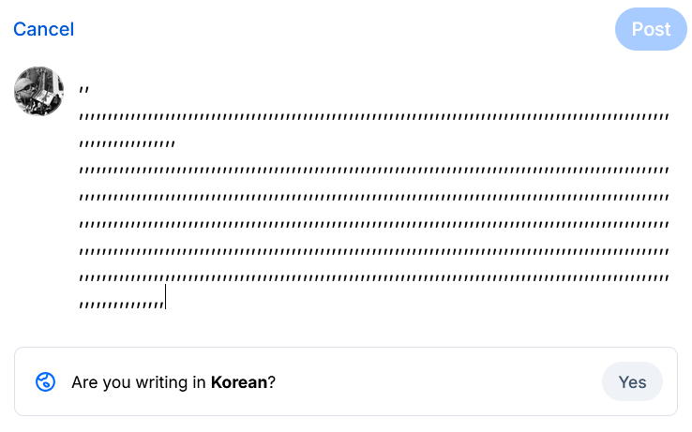Screen dimensions: 692x432
Task: Place cursor at end of last text line
Action: point(165,303)
